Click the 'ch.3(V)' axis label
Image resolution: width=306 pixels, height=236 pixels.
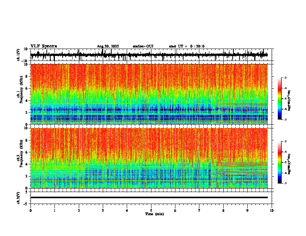(19, 198)
